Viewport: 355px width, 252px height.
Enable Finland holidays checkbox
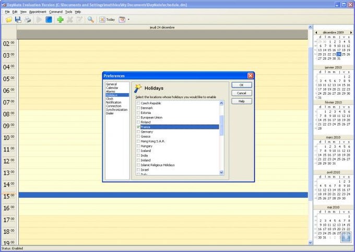(138, 122)
